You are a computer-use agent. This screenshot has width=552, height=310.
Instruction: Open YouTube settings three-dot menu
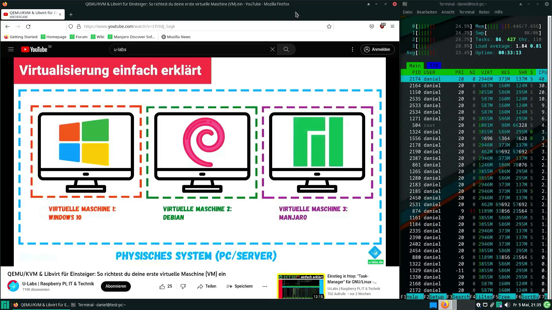pos(352,49)
